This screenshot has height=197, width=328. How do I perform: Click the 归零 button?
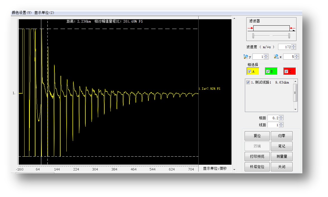[x=282, y=136]
